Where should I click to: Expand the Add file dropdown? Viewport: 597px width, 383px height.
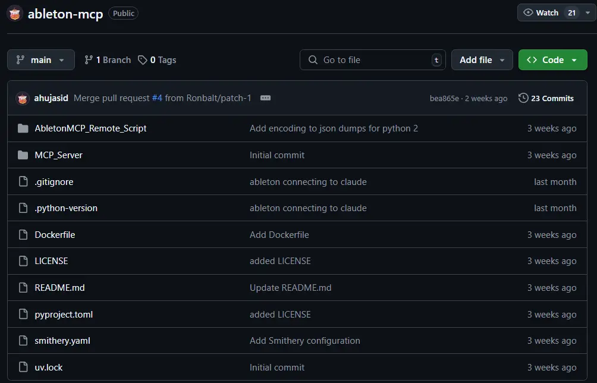click(x=482, y=60)
